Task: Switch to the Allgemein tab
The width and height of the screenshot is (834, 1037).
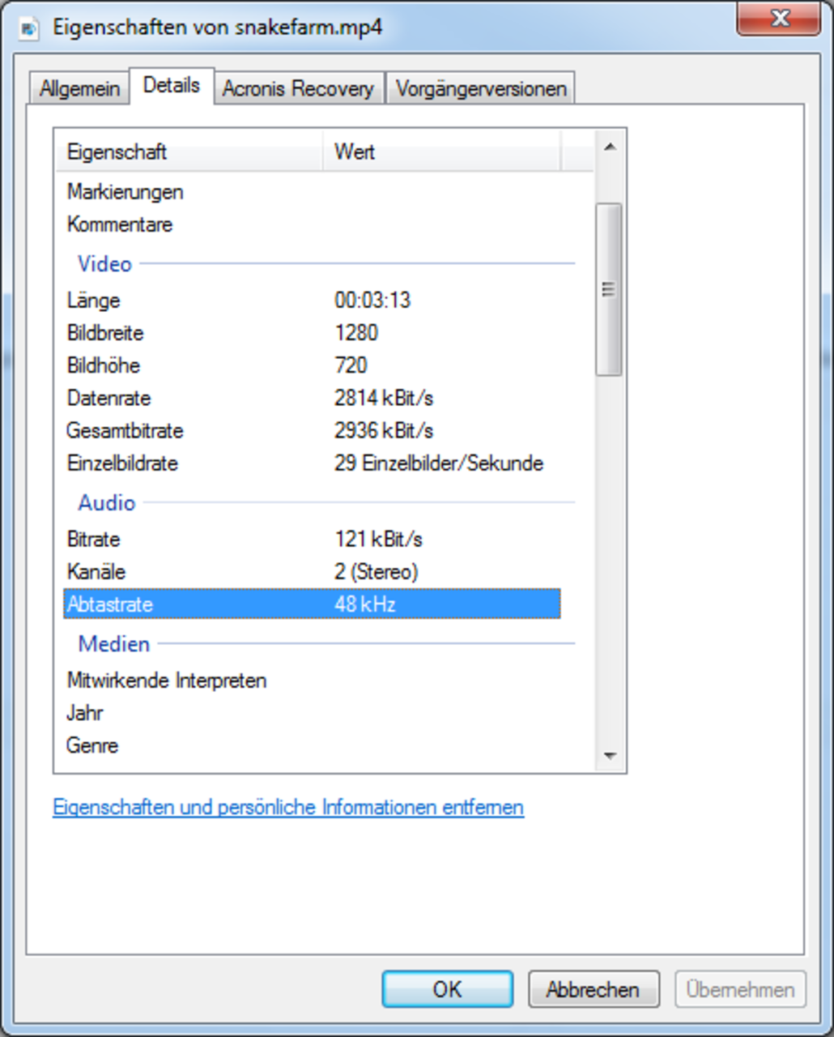Action: coord(79,88)
